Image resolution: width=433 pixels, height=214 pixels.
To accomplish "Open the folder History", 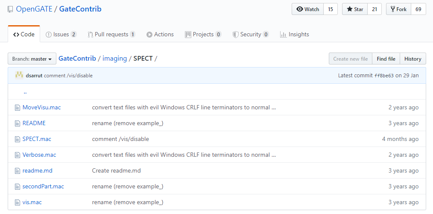I will pos(413,59).
